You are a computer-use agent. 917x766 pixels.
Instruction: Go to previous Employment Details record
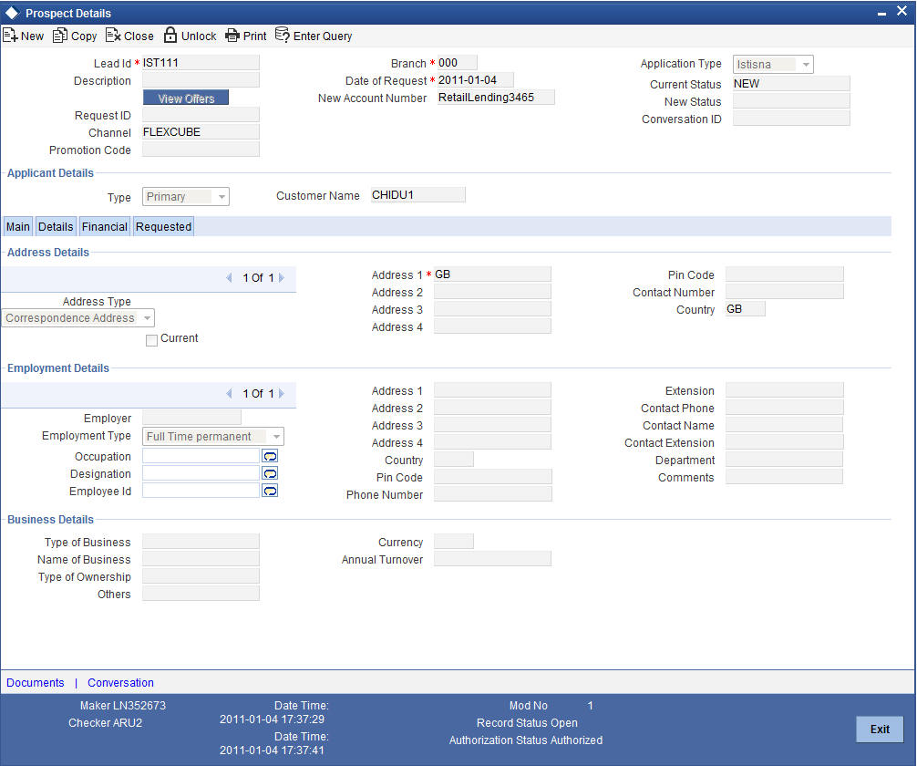[230, 393]
